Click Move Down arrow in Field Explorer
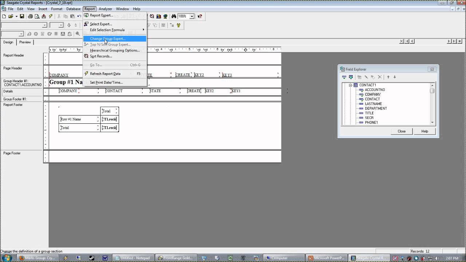The height and width of the screenshot is (262, 466). point(394,77)
